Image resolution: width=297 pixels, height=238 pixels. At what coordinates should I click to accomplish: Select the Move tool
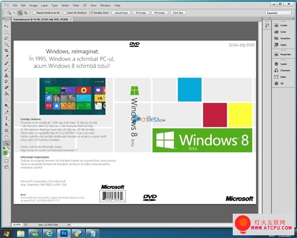pos(6,26)
